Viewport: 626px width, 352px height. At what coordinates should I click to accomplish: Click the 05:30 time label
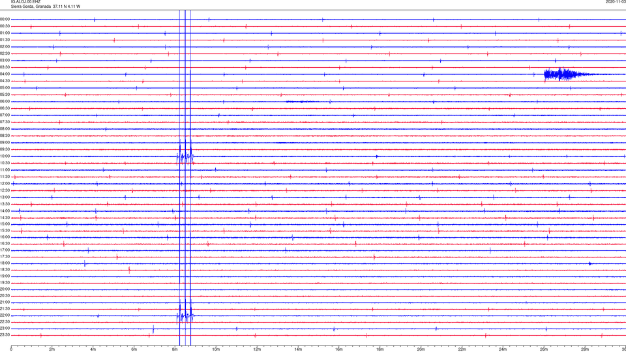(5, 95)
